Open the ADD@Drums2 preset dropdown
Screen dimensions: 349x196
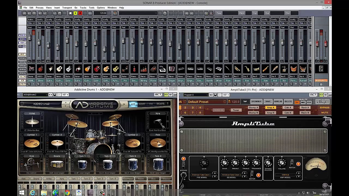tap(36, 95)
